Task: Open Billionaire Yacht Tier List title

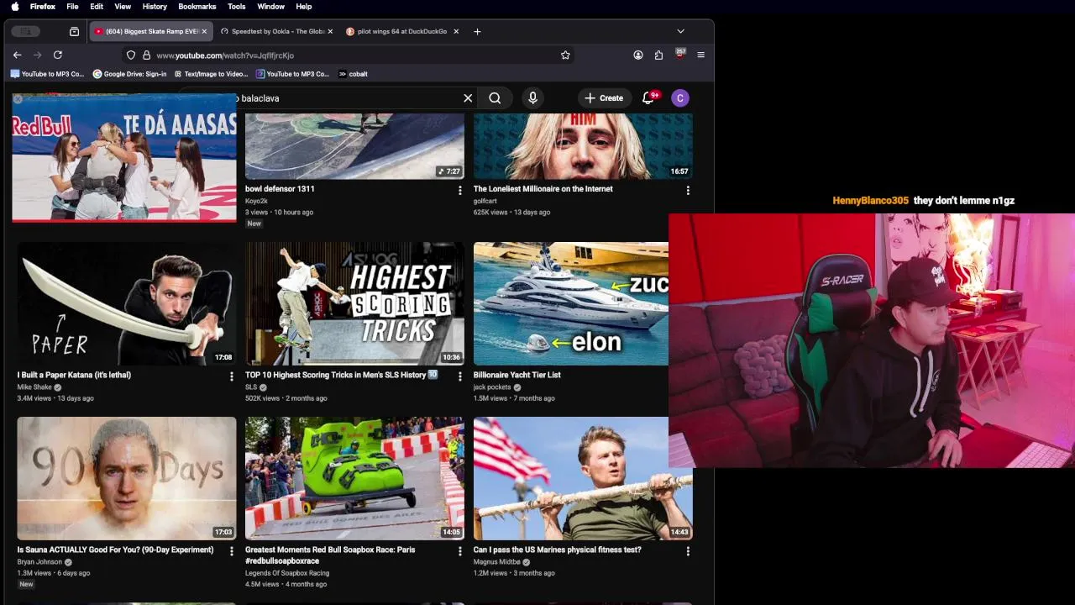Action: (x=517, y=375)
